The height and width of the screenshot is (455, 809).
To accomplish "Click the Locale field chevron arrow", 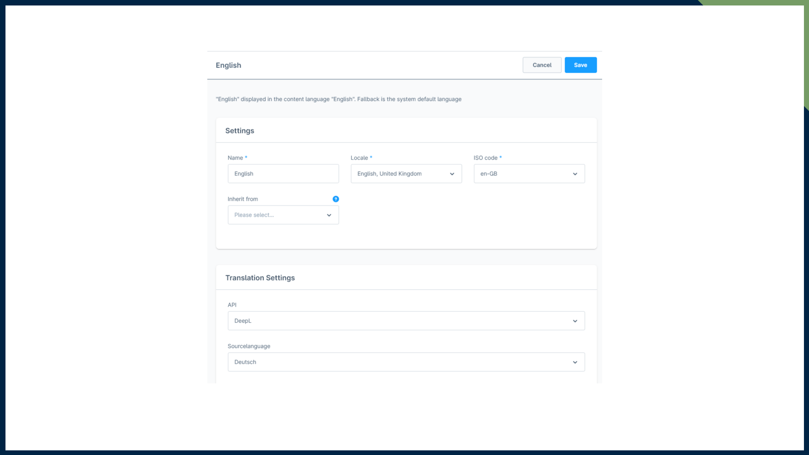I will tap(452, 174).
